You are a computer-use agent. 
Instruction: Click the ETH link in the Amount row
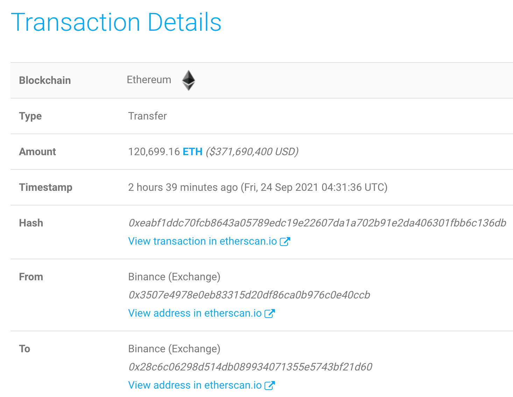pos(192,152)
